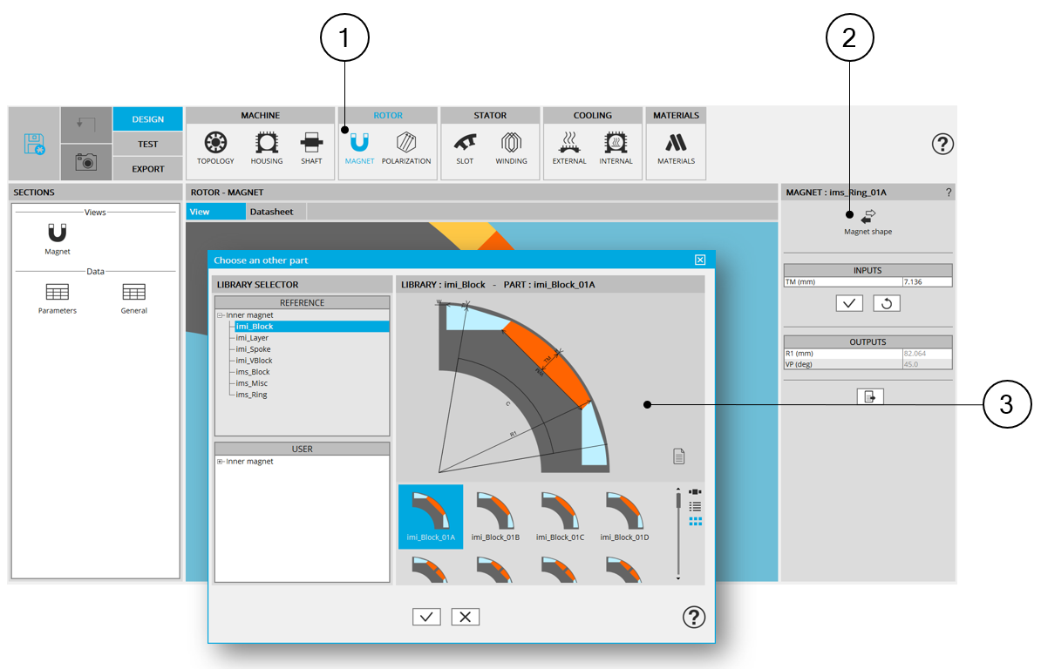Click the Polarization rotor icon

[406, 146]
